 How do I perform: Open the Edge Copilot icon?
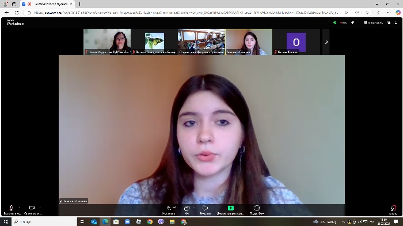398,12
